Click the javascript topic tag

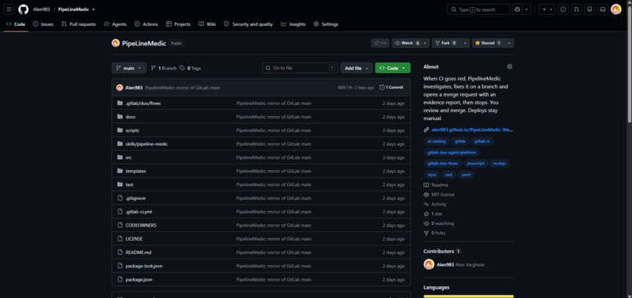476,163
